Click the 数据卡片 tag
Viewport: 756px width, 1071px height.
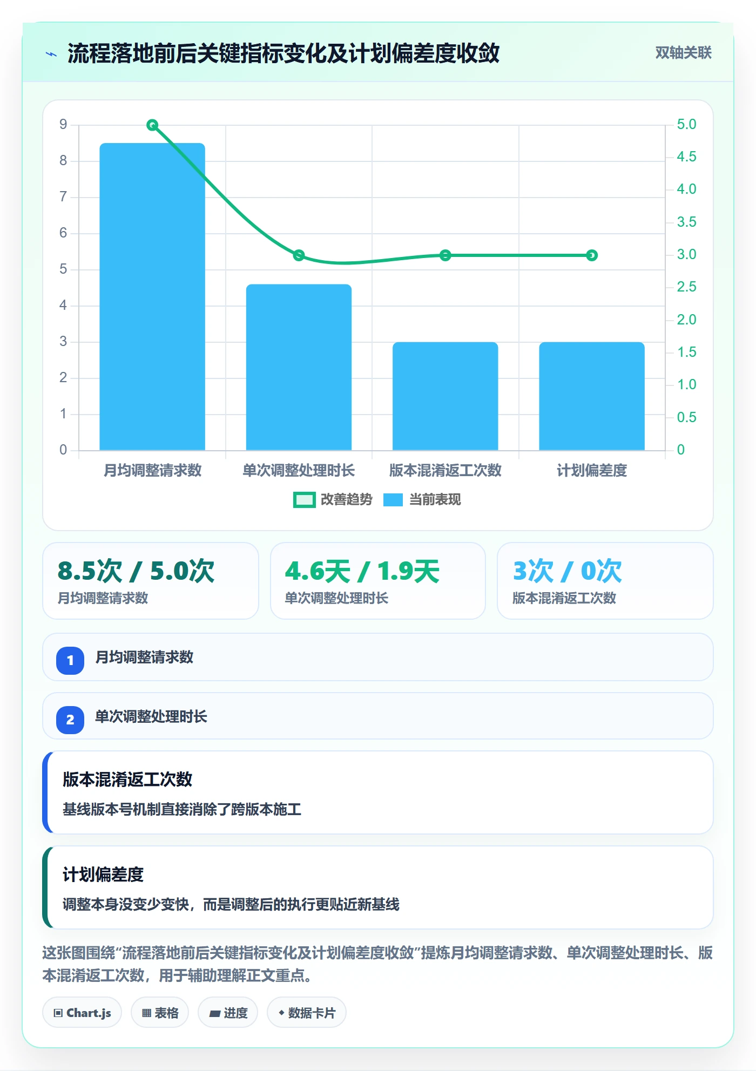tap(307, 1013)
